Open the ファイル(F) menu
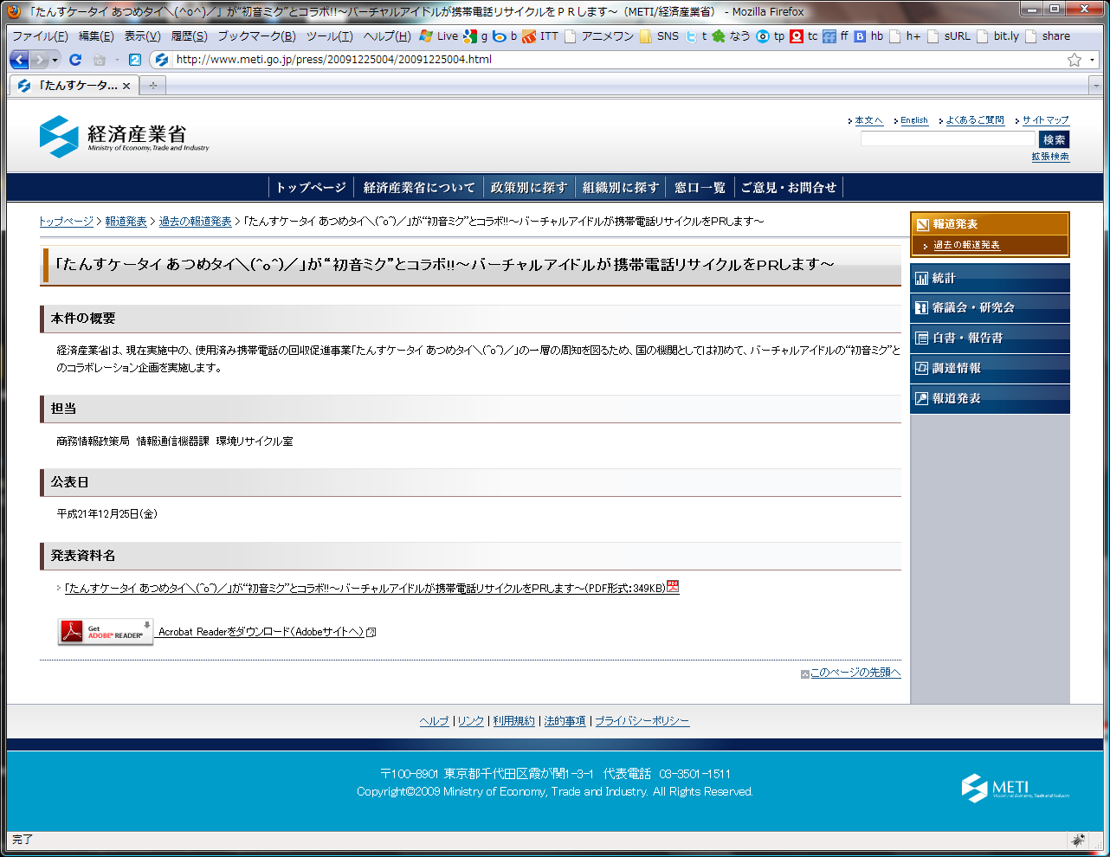Image resolution: width=1110 pixels, height=857 pixels. coord(40,36)
